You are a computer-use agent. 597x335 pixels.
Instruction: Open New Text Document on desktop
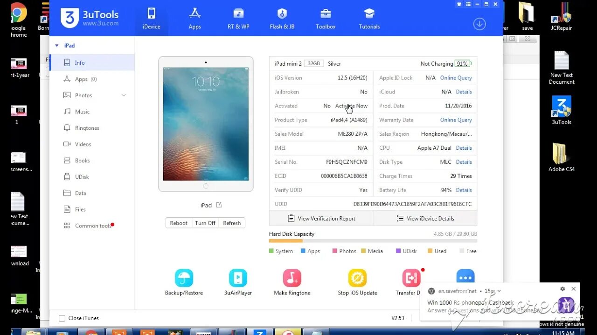click(x=562, y=68)
